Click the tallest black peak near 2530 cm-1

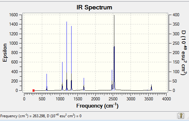click(114, 53)
